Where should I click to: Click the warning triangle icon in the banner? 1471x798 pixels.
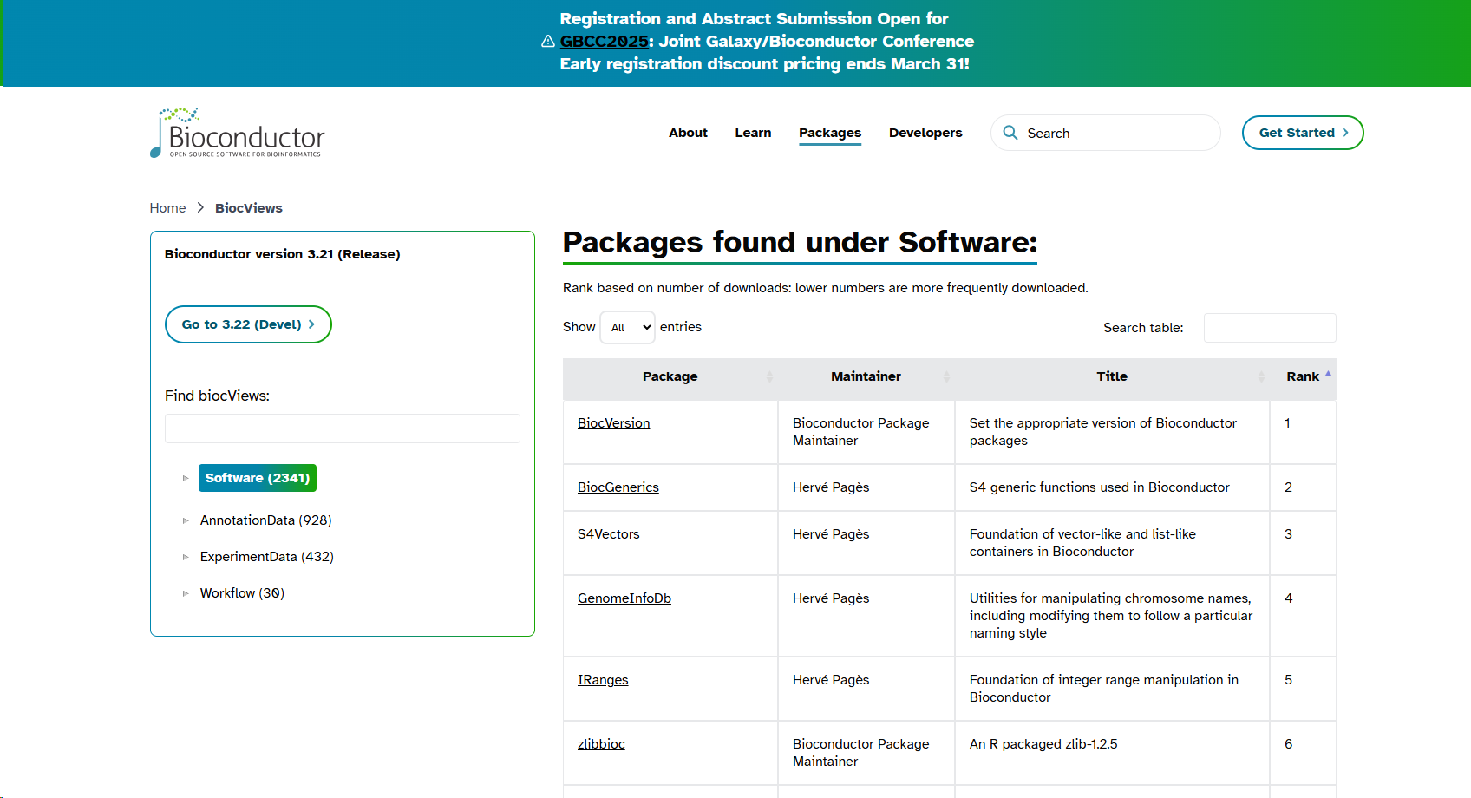pyautogui.click(x=548, y=42)
